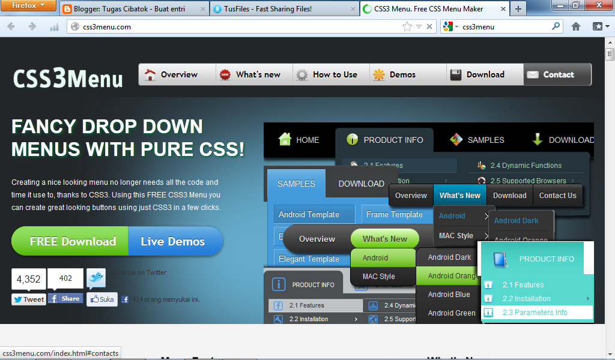Switch to Blogger Tugas Cibatok tab

click(134, 8)
